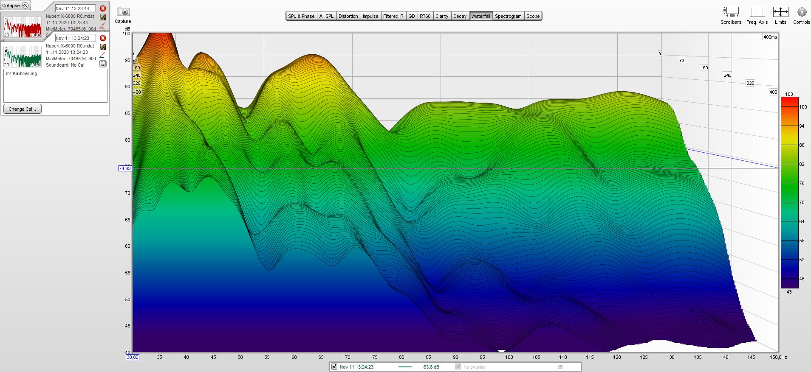Open Change Cal... dialog
The image size is (811, 372).
(x=23, y=109)
